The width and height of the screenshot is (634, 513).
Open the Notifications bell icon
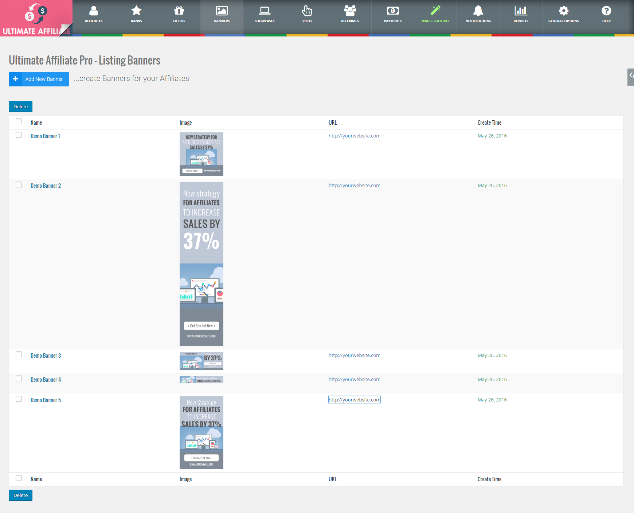coord(478,11)
